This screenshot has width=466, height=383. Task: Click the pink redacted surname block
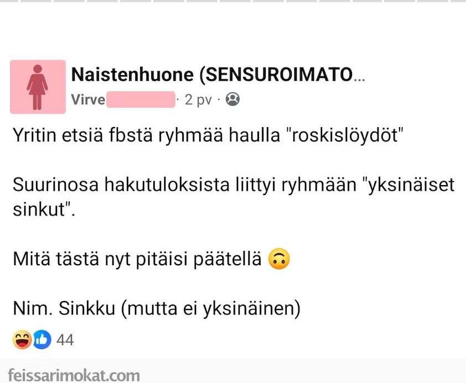140,100
